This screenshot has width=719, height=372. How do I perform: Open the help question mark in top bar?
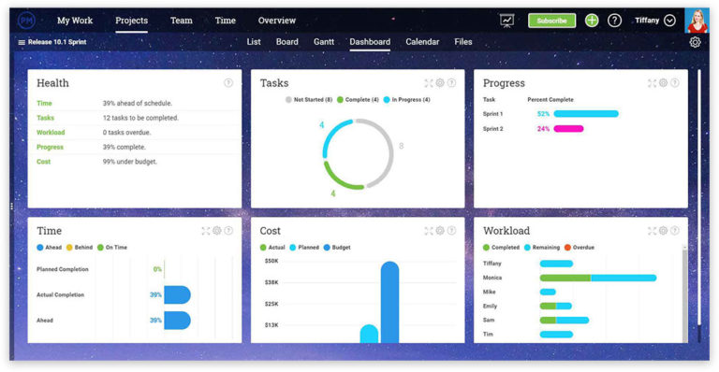tap(614, 21)
